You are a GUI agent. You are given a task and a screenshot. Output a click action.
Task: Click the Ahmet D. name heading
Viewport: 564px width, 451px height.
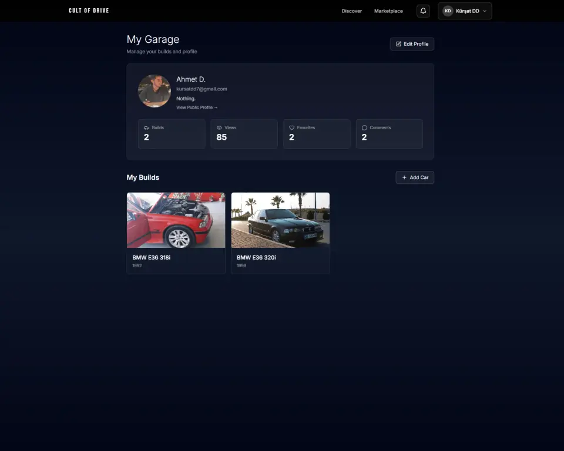tap(190, 79)
